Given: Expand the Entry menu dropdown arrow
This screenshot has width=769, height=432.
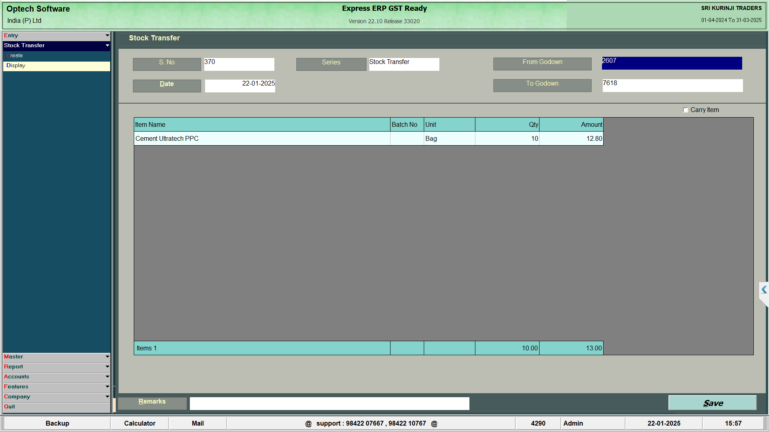Looking at the screenshot, I should pos(107,36).
